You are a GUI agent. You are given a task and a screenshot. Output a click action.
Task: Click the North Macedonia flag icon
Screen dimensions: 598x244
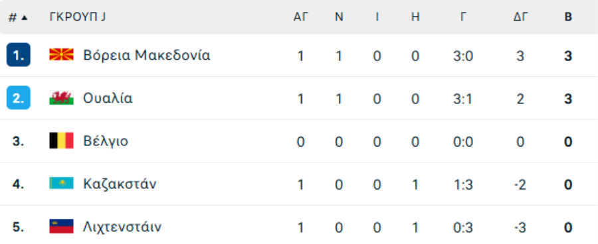(x=61, y=55)
